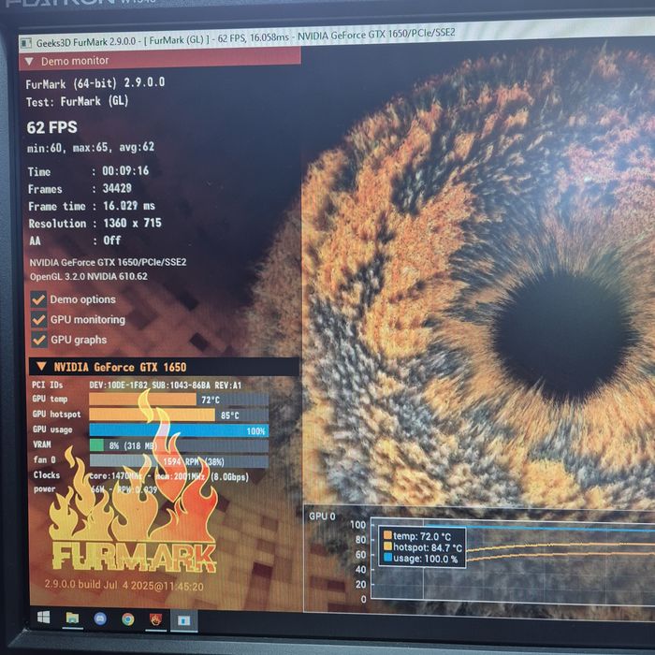
Task: Click the temp: 72.0 °C legend entry
Action: pos(421,536)
